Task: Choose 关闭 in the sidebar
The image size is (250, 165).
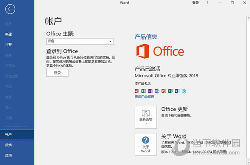Action: click(x=8, y=118)
